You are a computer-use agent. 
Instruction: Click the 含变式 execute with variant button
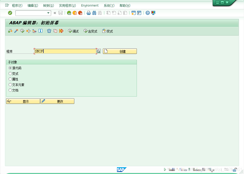point(90,31)
